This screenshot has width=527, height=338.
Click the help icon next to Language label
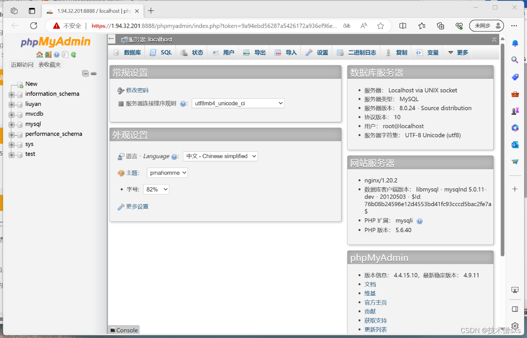coord(174,157)
